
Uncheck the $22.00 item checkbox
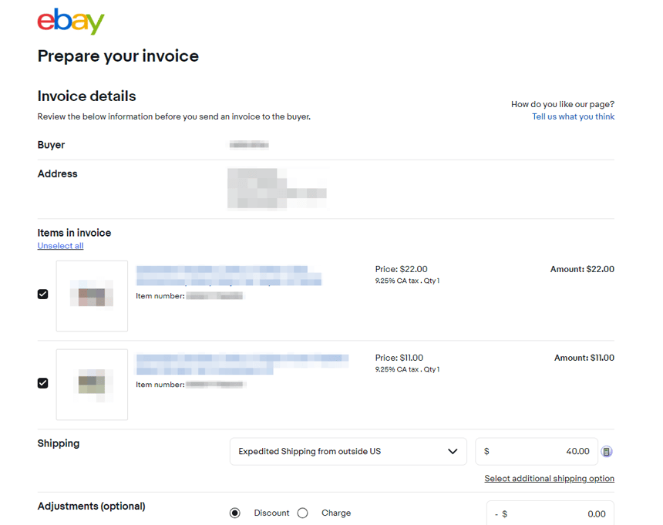pos(43,294)
